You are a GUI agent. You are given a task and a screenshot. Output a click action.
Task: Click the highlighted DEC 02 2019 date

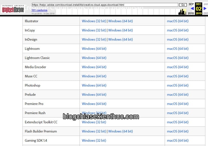pos(199,9)
